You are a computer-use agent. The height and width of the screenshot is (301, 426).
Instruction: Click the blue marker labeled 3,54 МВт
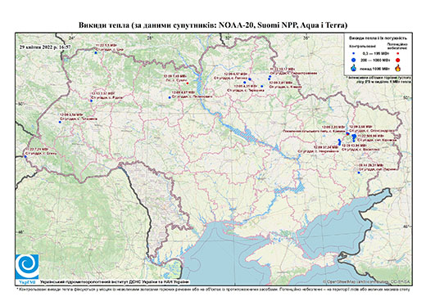coord(60,122)
